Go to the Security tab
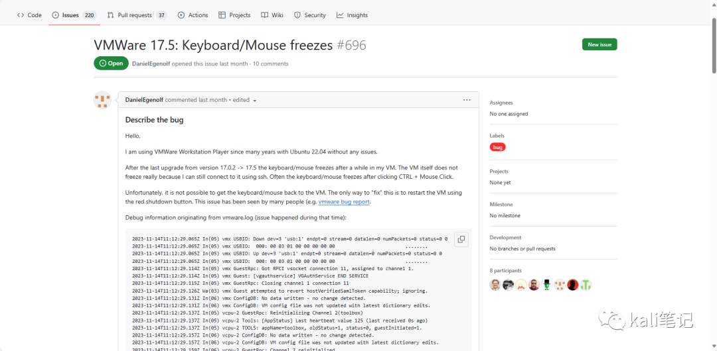This screenshot has height=351, width=717. (x=310, y=15)
